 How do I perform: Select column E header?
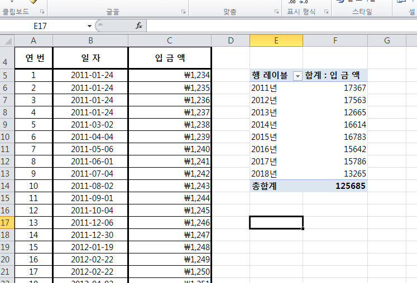276,41
